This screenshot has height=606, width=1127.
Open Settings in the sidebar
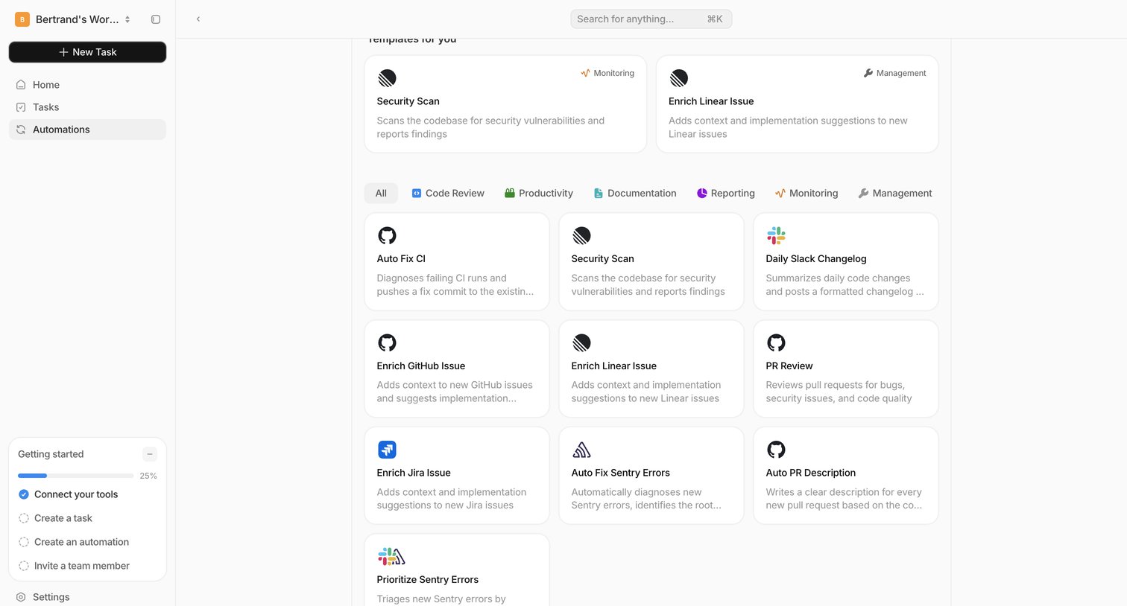(87, 597)
